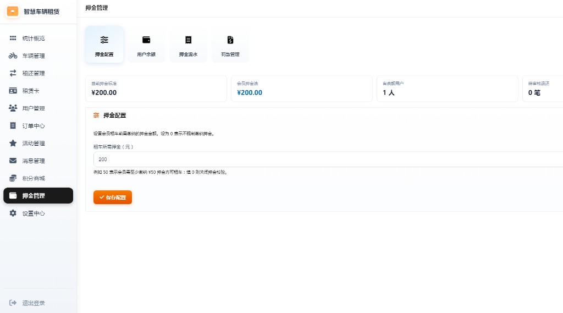Click the 统计概览 grid icon
The height and width of the screenshot is (313, 563).
click(13, 38)
